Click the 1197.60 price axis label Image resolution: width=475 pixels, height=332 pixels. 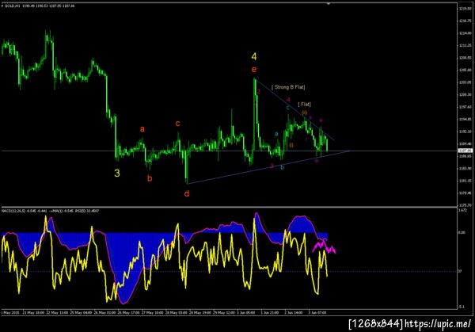[465, 107]
